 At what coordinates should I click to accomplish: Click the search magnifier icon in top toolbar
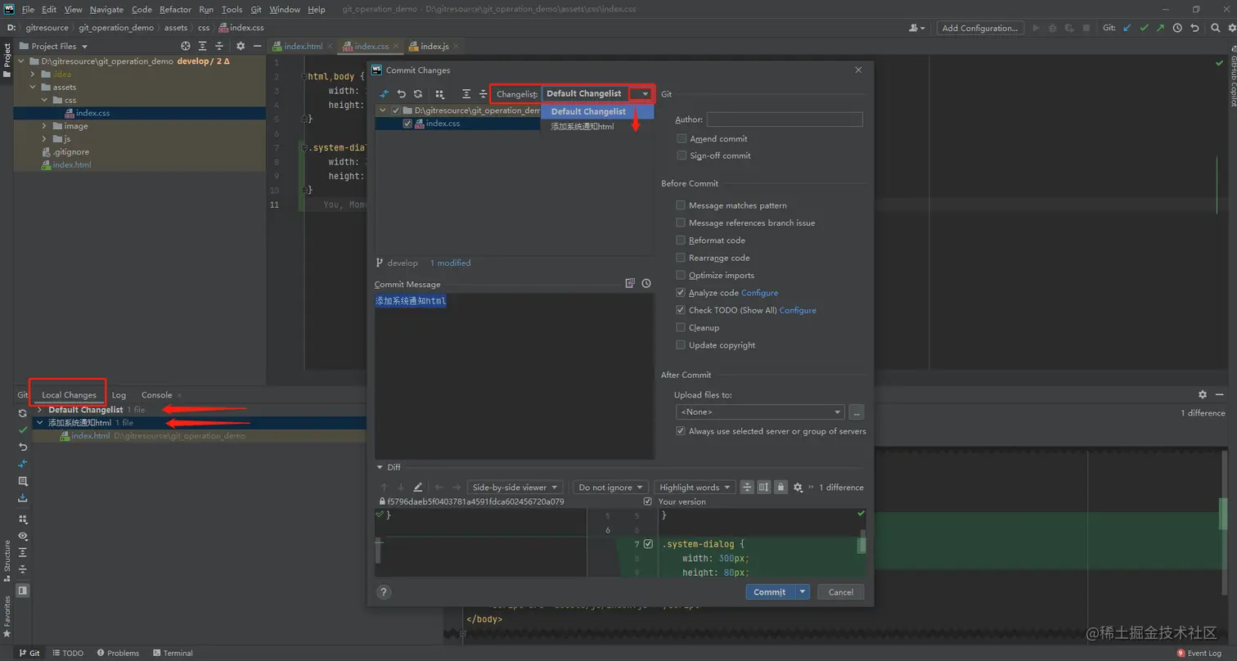(x=1215, y=27)
